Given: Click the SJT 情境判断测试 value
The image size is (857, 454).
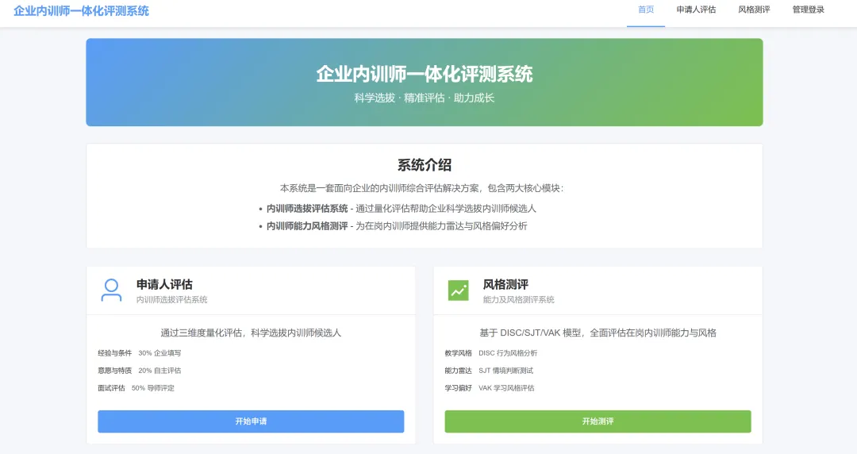Looking at the screenshot, I should pyautogui.click(x=505, y=371).
